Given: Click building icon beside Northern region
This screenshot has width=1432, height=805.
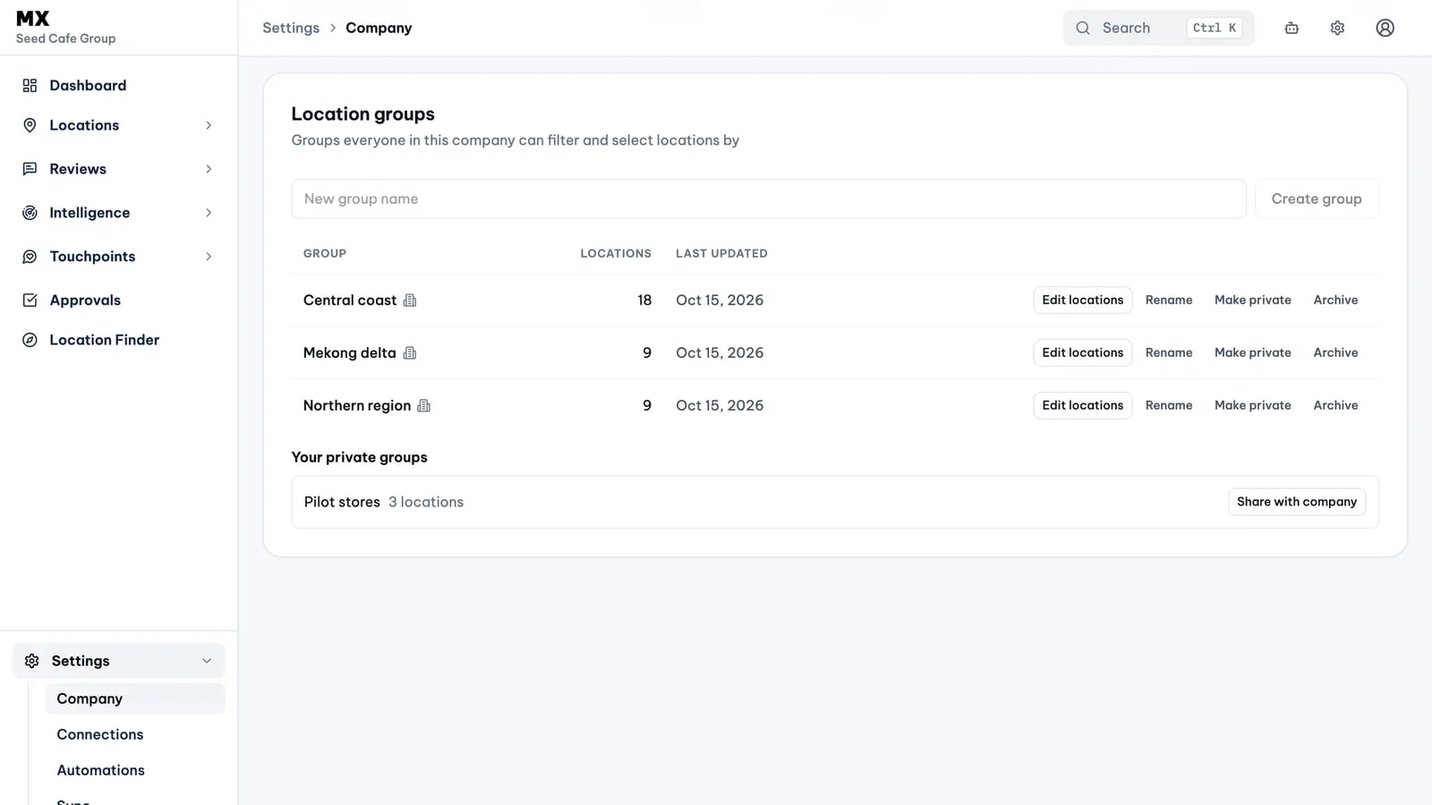Looking at the screenshot, I should (424, 406).
